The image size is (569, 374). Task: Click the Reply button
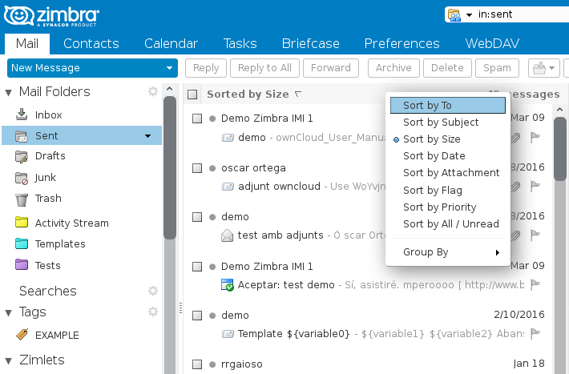point(206,68)
